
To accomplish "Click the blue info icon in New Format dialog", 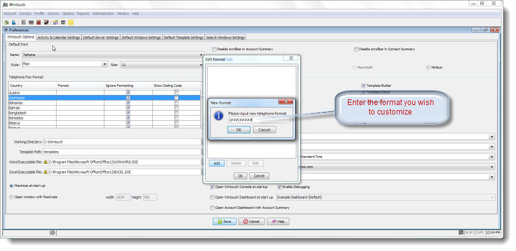I will 219,116.
